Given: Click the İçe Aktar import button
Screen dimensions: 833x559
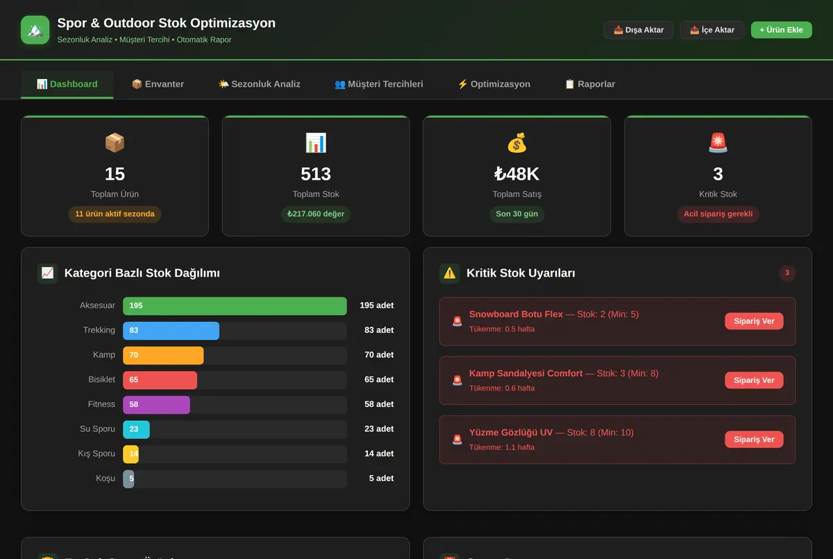Looking at the screenshot, I should coord(712,30).
